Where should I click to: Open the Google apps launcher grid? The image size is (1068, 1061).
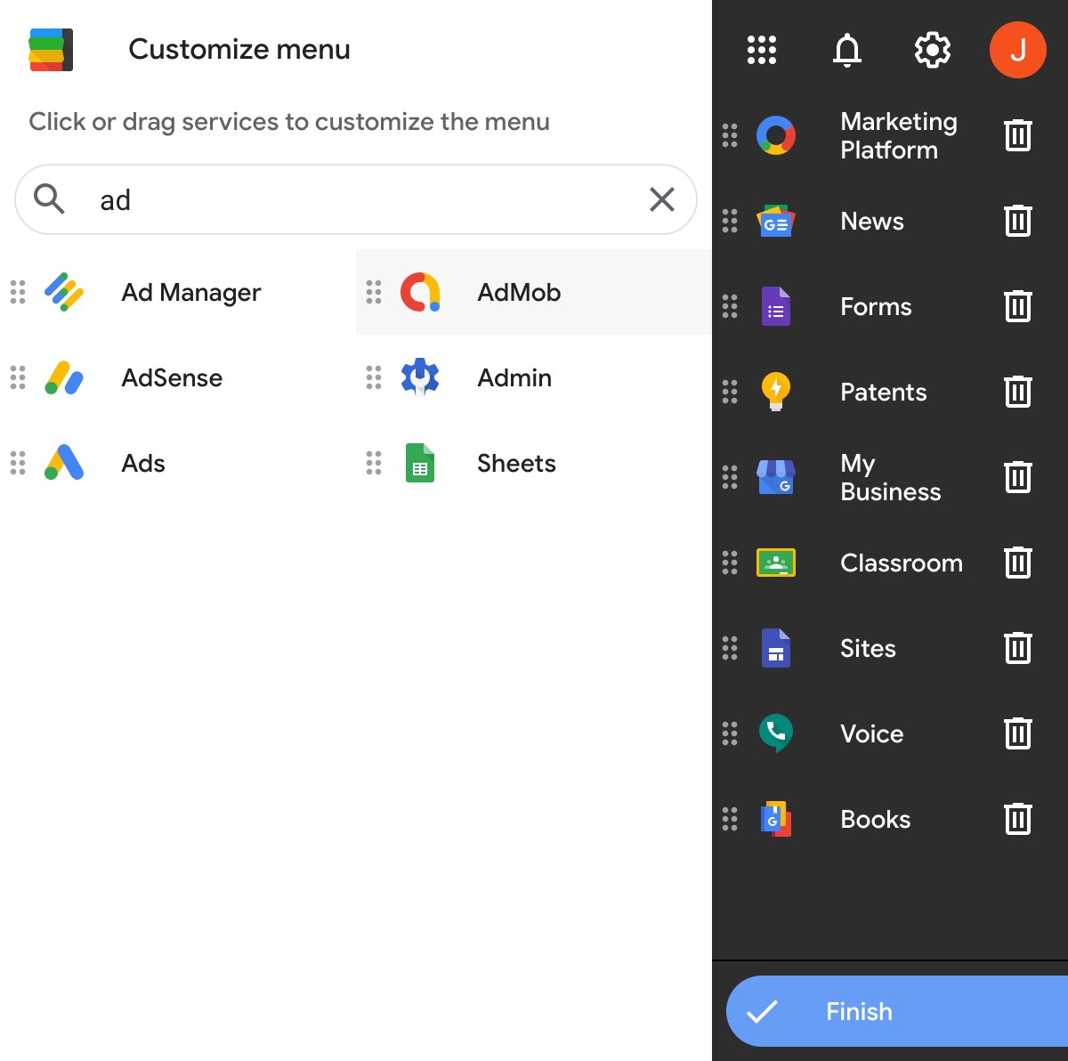(761, 50)
